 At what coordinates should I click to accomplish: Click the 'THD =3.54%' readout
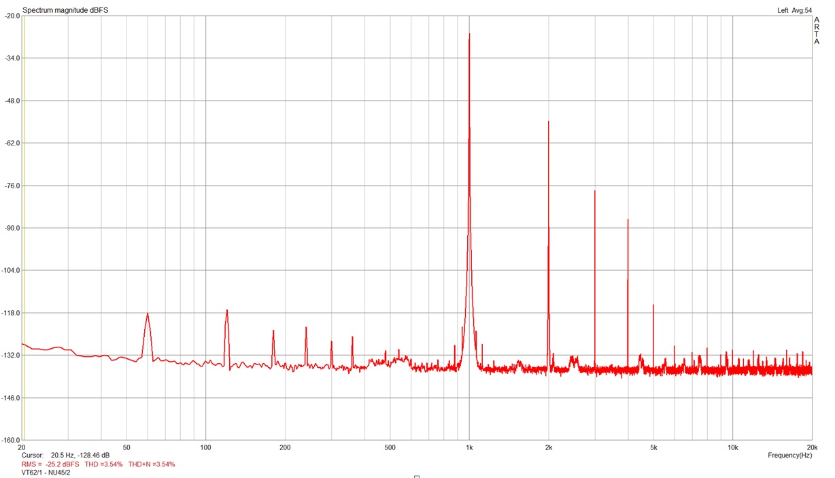click(103, 464)
